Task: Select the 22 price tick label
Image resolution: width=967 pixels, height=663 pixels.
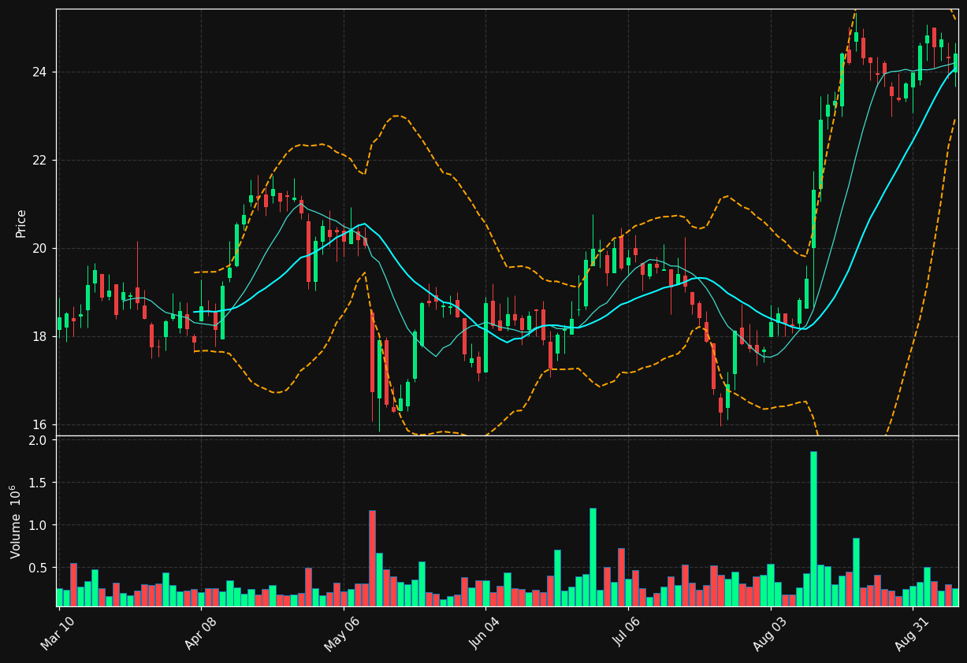Action: [x=39, y=161]
